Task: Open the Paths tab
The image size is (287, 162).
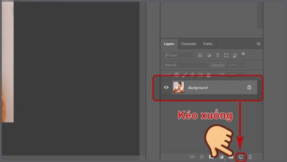Action: 208,44
